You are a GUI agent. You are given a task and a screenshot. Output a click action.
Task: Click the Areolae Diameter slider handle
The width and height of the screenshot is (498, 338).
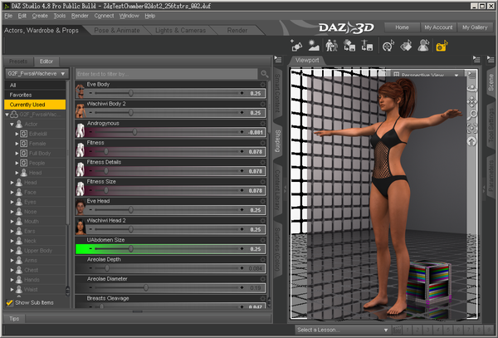tap(145, 287)
